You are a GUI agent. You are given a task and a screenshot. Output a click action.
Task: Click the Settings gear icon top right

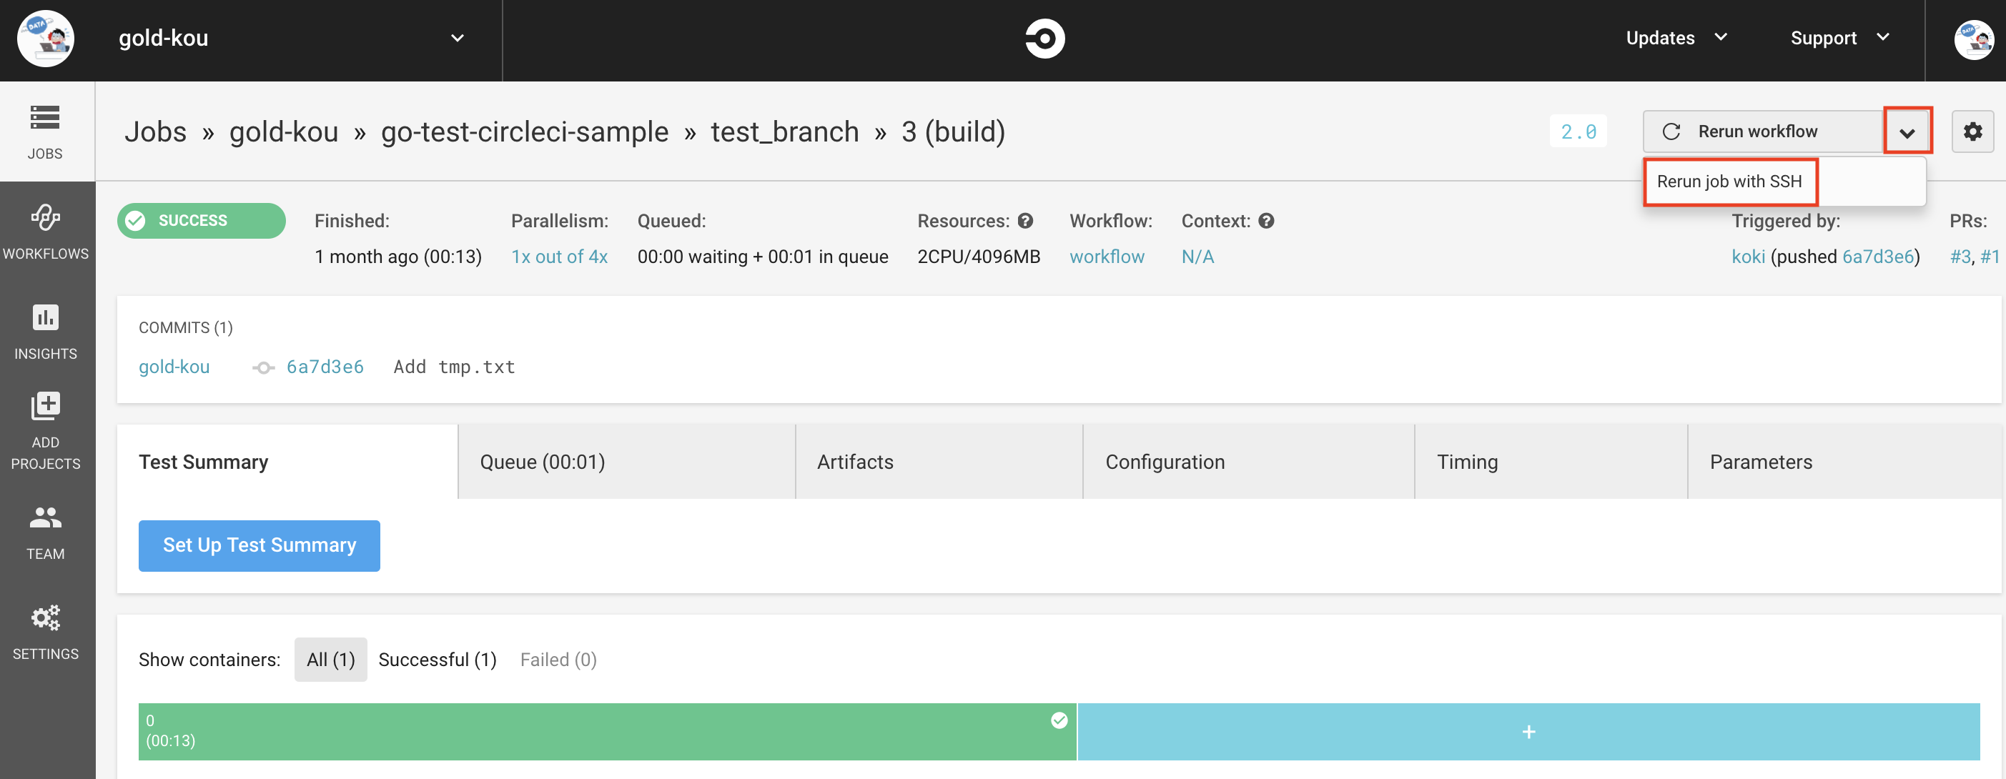1974,131
